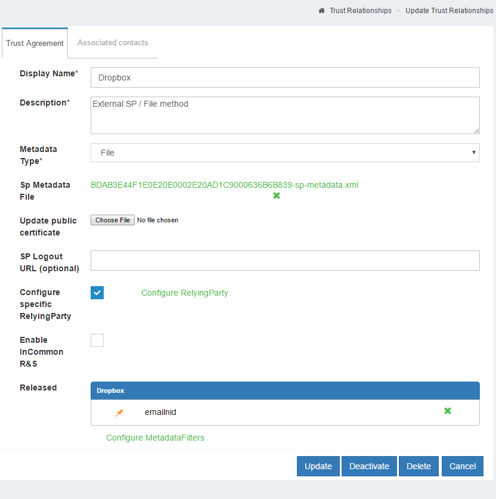496x499 pixels.
Task: Go to Trust Relationships breadcrumb
Action: coord(360,11)
